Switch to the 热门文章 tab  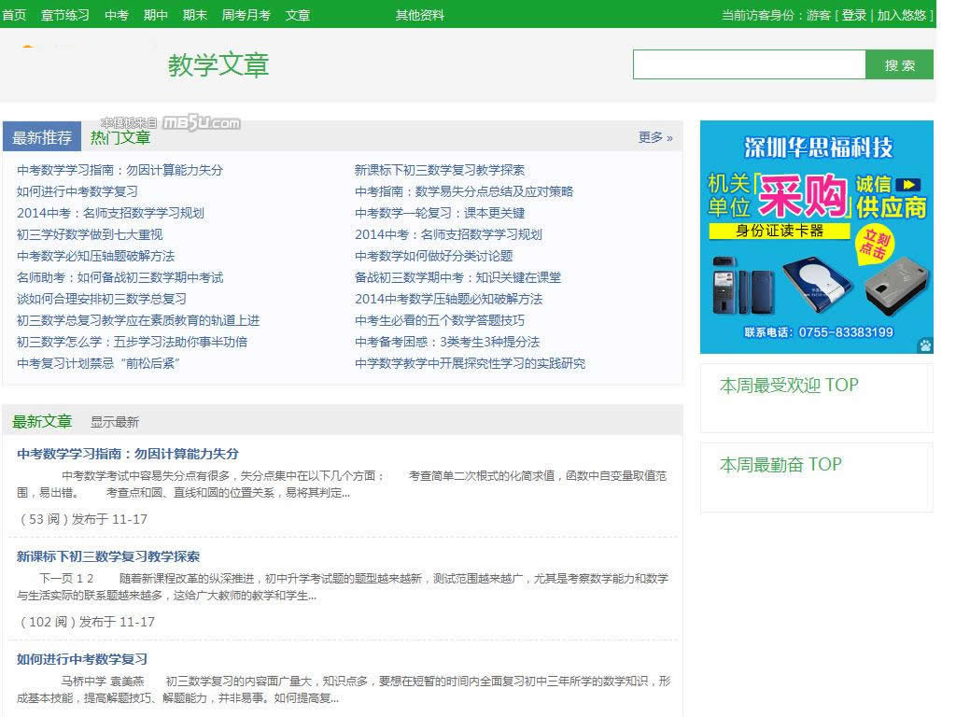click(119, 138)
